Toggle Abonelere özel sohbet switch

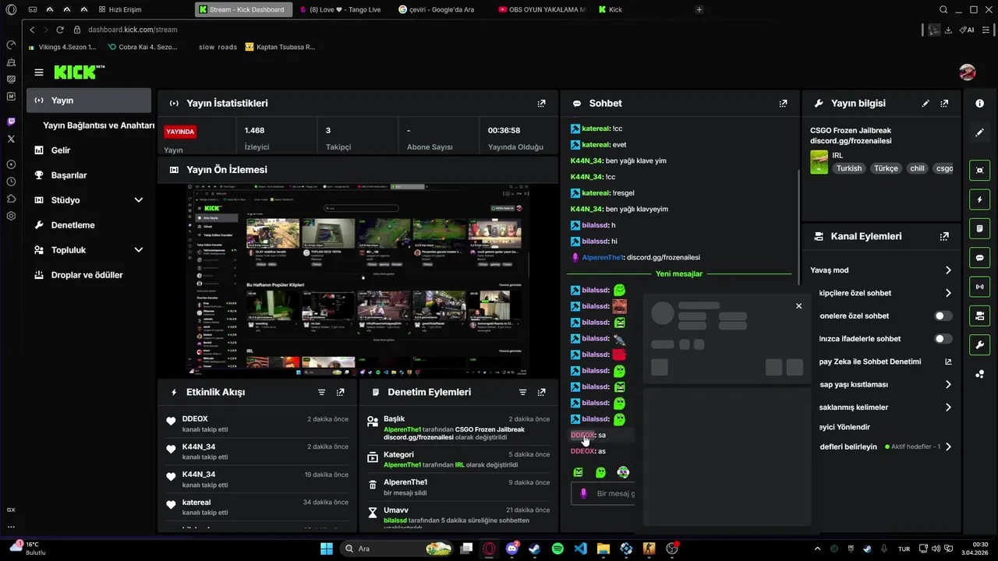click(x=943, y=316)
